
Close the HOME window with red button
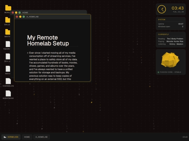coord(13,13)
